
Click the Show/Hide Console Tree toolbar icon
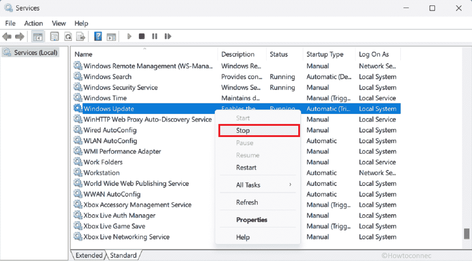[38, 37]
